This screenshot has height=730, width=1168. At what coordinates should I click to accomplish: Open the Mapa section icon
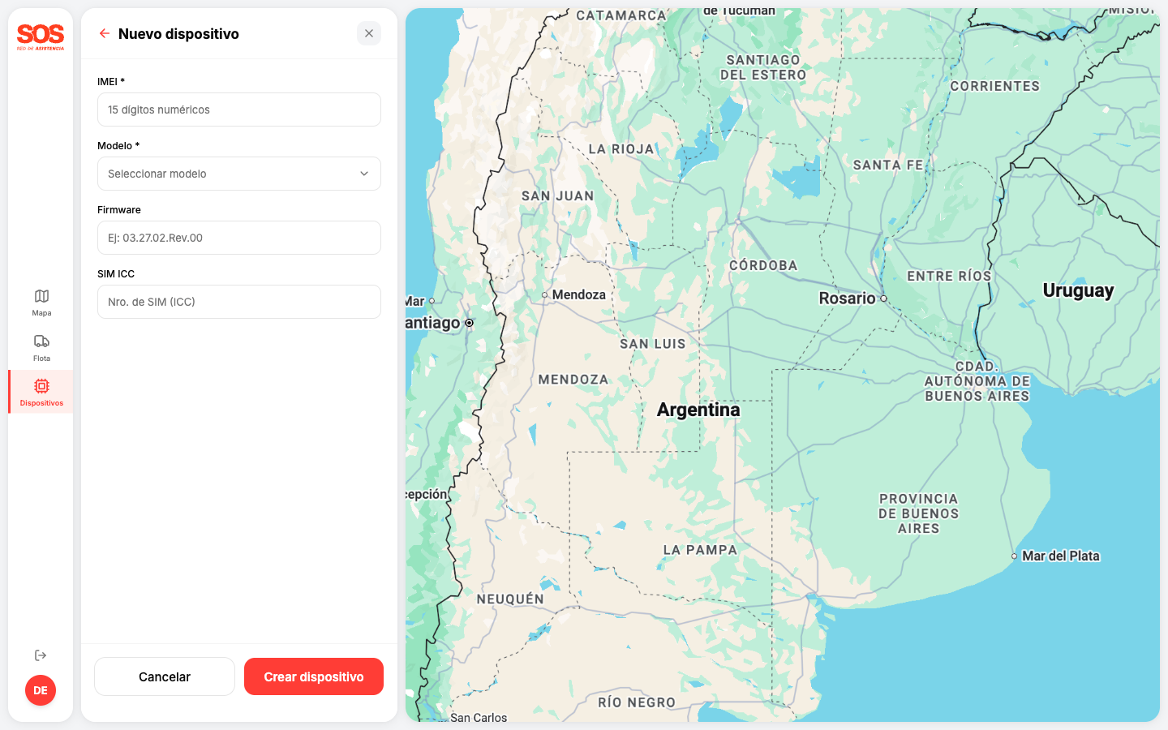[41, 297]
